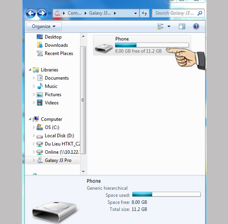This screenshot has height=224, width=228.
Task: Expand Du Lieu HTKT network drive
Action: tap(34, 144)
